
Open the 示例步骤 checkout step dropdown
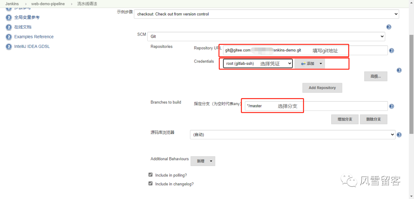[266, 14]
